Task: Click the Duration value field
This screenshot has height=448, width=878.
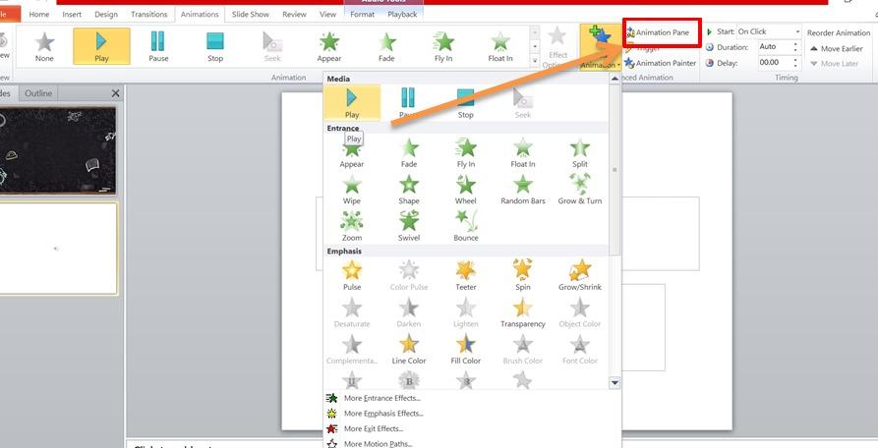Action: pyautogui.click(x=775, y=47)
